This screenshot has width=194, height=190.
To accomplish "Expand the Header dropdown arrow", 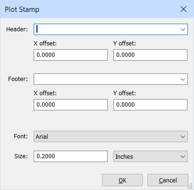I will [x=183, y=29].
